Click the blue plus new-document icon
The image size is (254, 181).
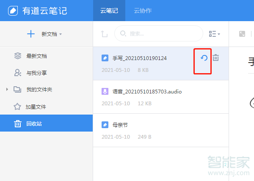(x=31, y=34)
